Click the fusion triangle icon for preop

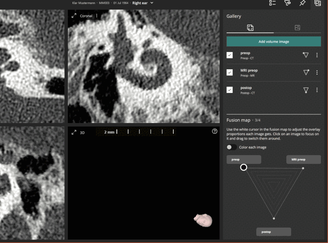click(x=306, y=55)
